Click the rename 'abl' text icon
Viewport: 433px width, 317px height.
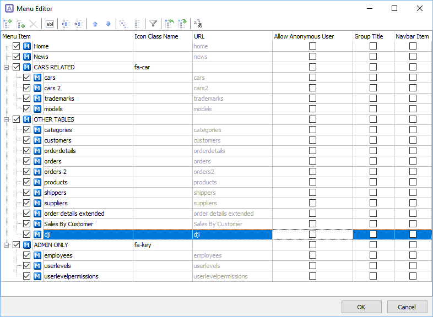(x=50, y=24)
